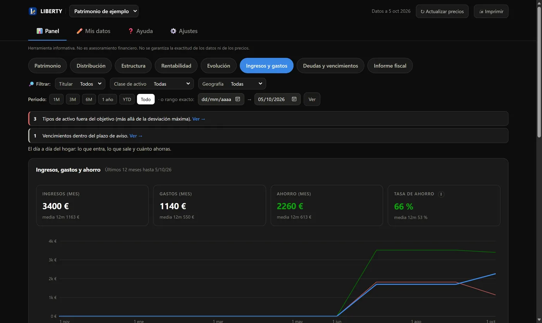Viewport: 542px width, 323px height.
Task: Select the Distribución view pill
Action: point(91,66)
